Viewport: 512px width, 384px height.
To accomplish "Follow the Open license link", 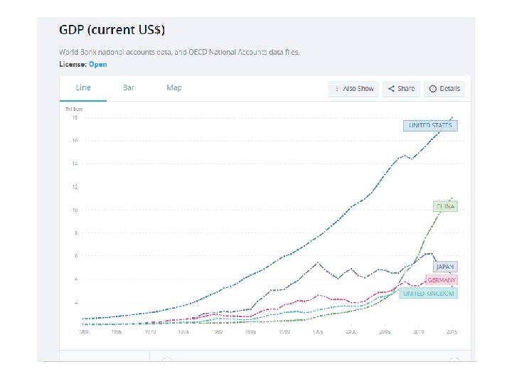I will coord(98,64).
